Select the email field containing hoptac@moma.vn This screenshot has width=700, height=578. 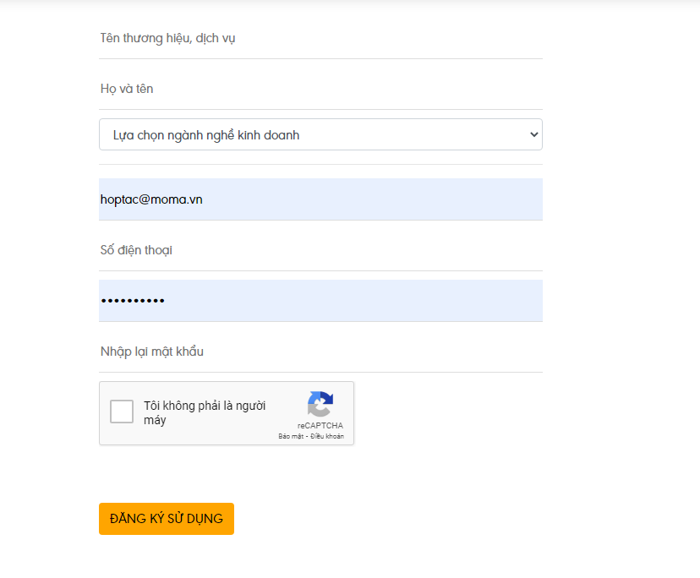[320, 199]
